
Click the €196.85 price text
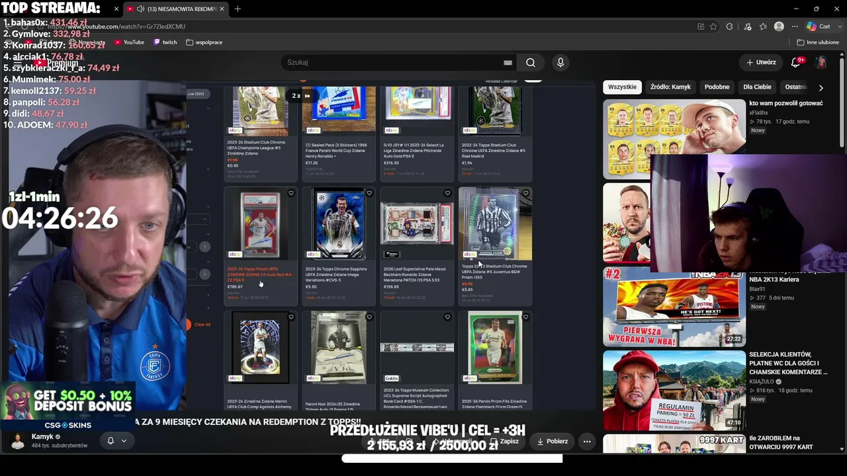392,287
